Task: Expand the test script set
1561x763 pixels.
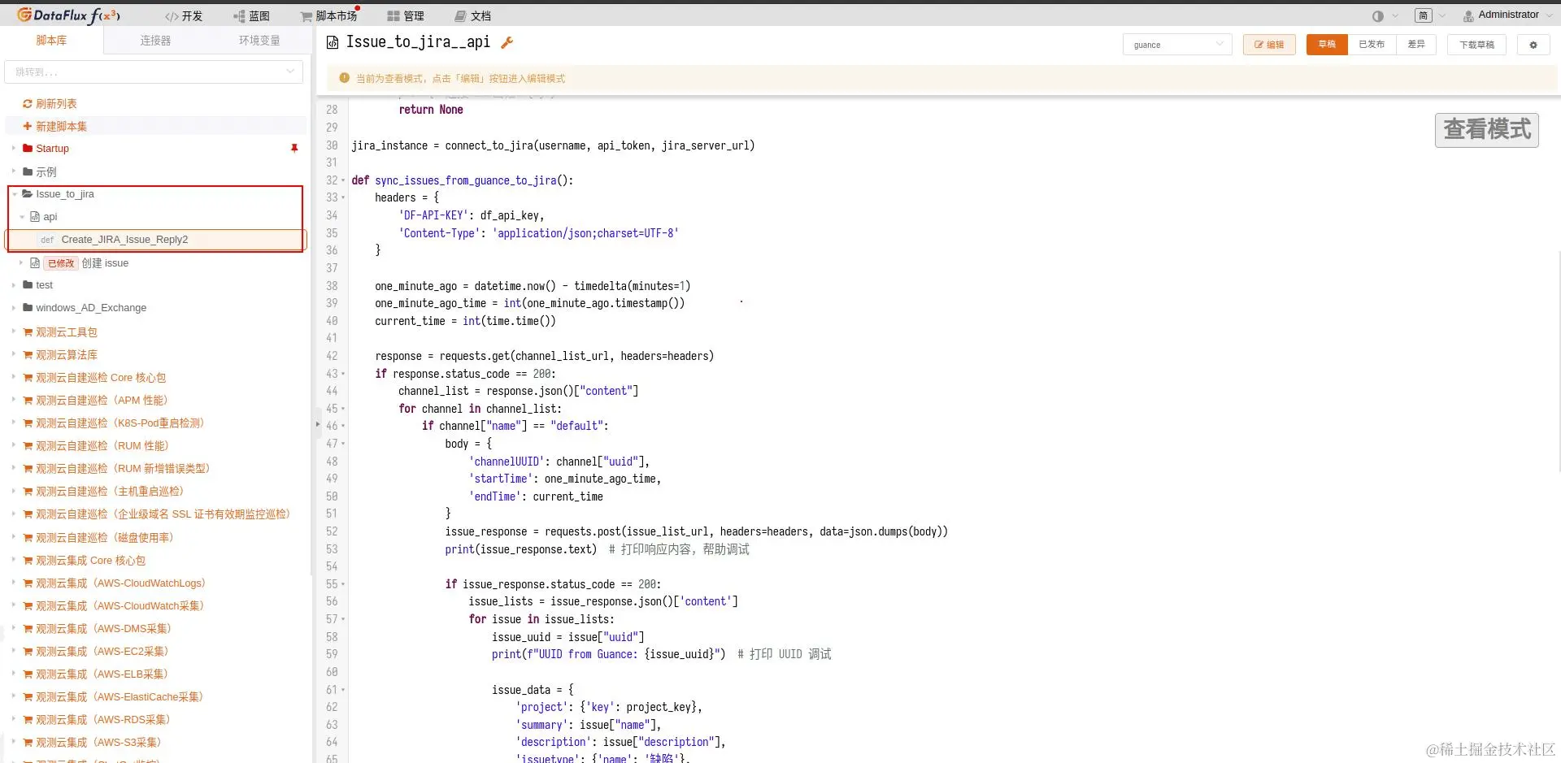Action: coord(14,285)
